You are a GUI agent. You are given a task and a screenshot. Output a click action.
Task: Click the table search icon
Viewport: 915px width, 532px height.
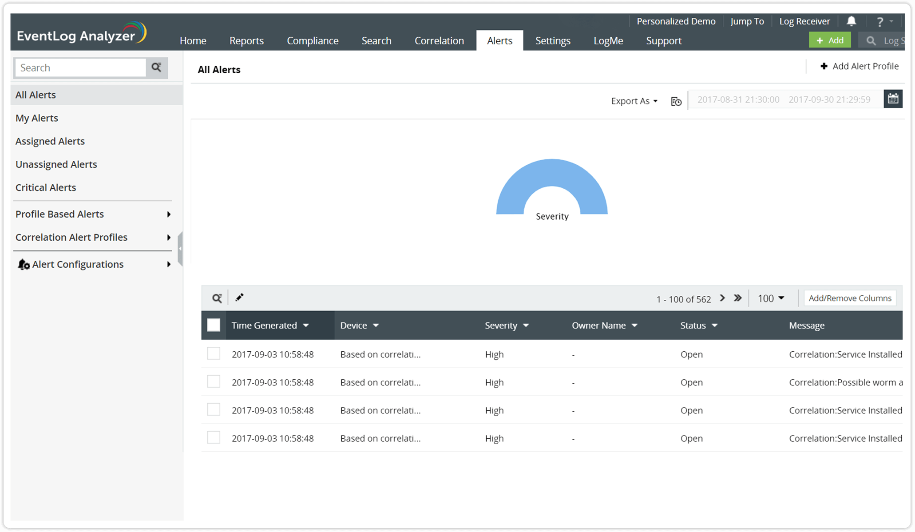217,298
